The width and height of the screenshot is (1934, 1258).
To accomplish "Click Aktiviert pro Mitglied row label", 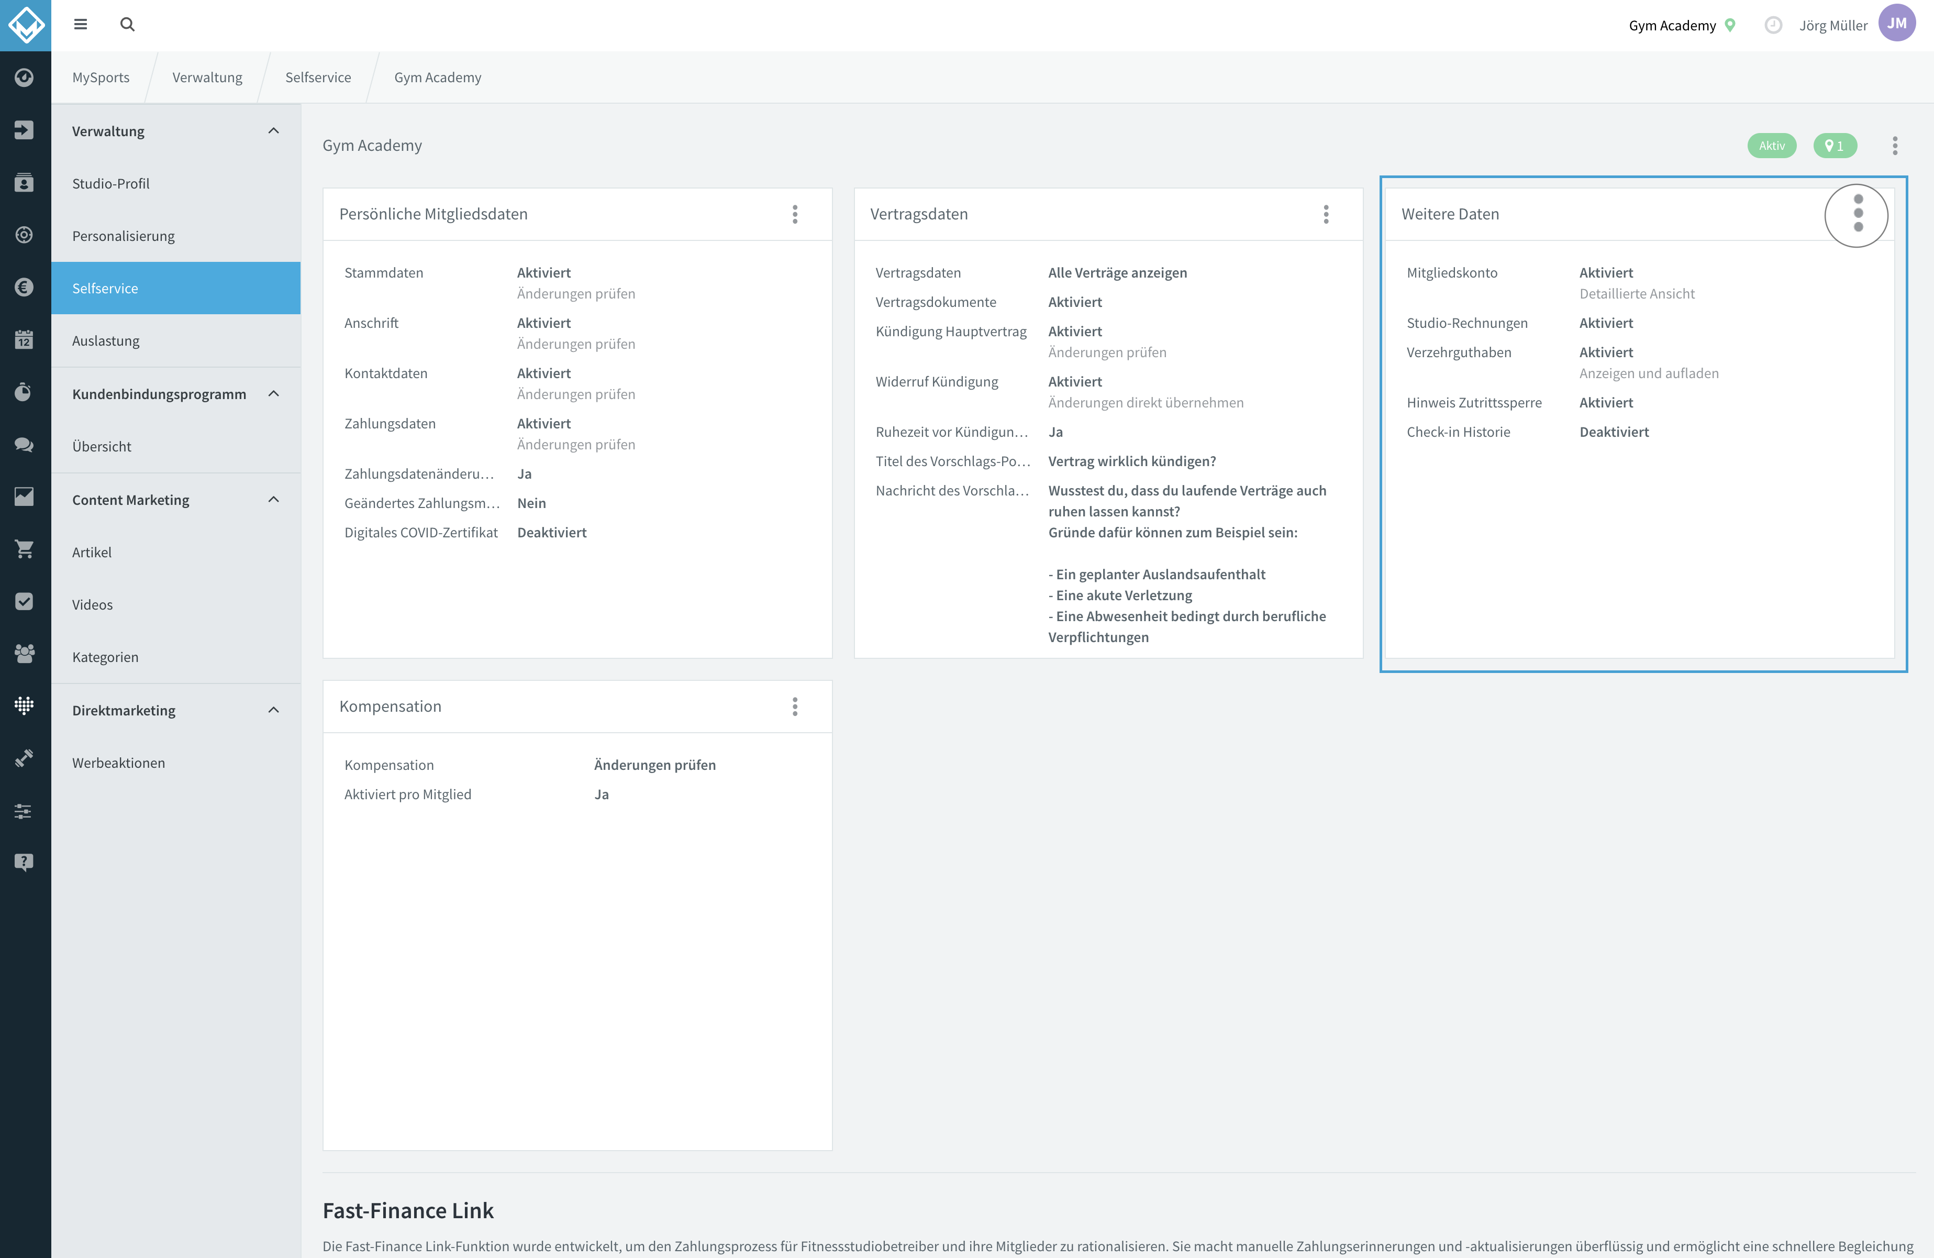I will (407, 795).
